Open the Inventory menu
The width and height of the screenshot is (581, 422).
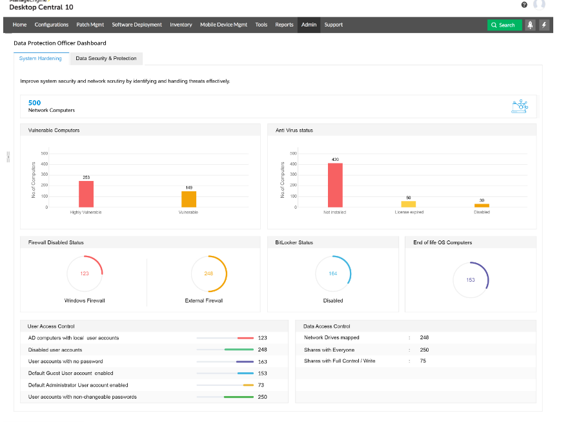coord(181,25)
